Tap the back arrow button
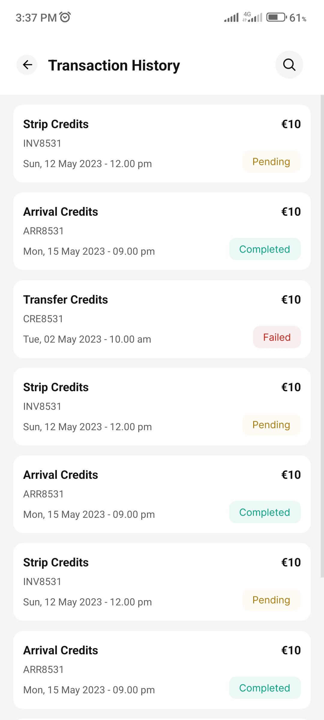Image resolution: width=324 pixels, height=720 pixels. (27, 65)
